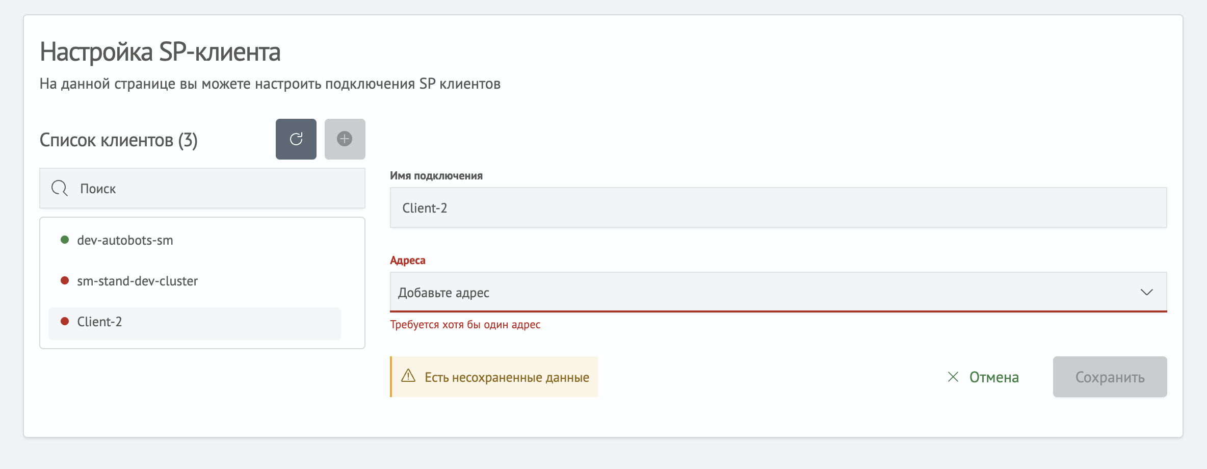The height and width of the screenshot is (469, 1207).
Task: Click the add client plus button
Action: [x=345, y=139]
